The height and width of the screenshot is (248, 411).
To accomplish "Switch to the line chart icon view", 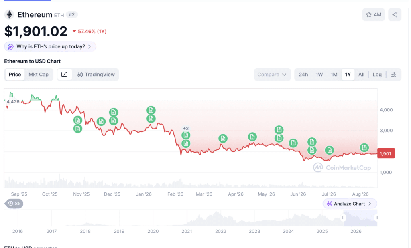I will (x=64, y=75).
